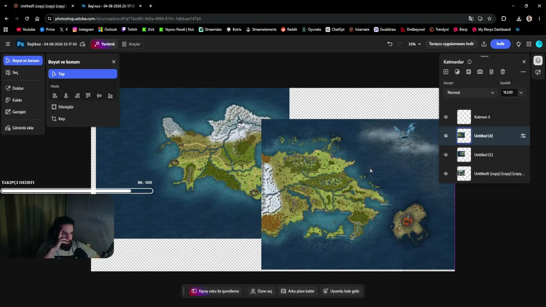Align layers to the left edge
The image size is (546, 307).
tap(55, 96)
